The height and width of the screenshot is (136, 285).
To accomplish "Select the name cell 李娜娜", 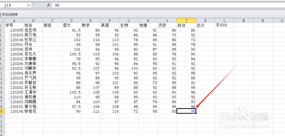I will (33, 59).
